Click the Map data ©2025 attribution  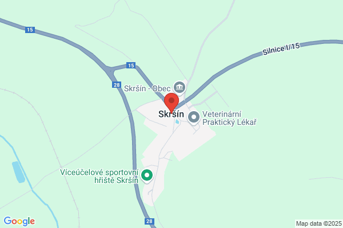point(319,223)
